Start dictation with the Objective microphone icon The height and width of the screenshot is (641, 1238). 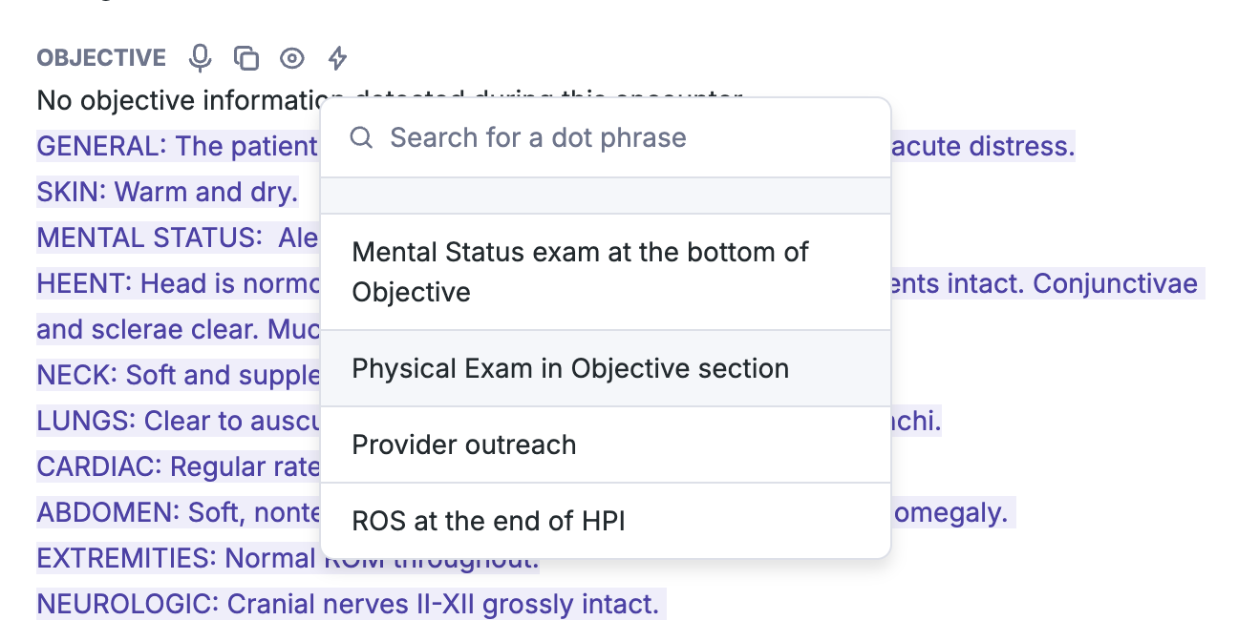tap(200, 58)
